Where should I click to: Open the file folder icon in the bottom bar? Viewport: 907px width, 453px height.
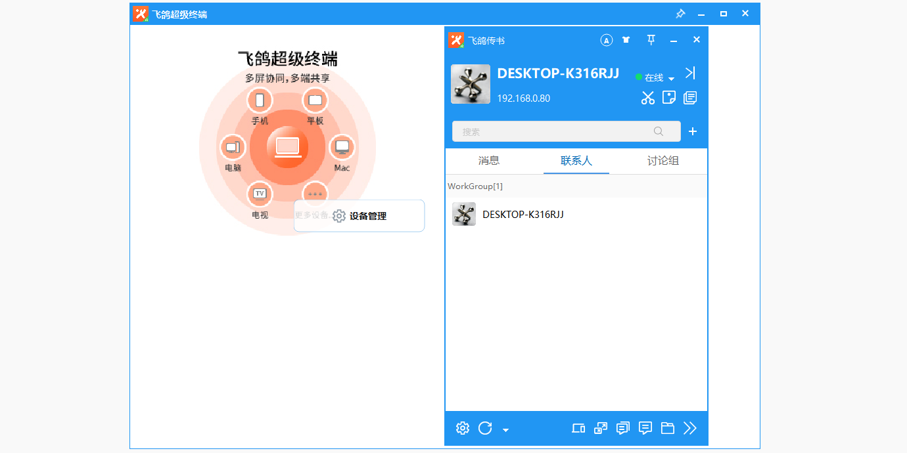[668, 428]
